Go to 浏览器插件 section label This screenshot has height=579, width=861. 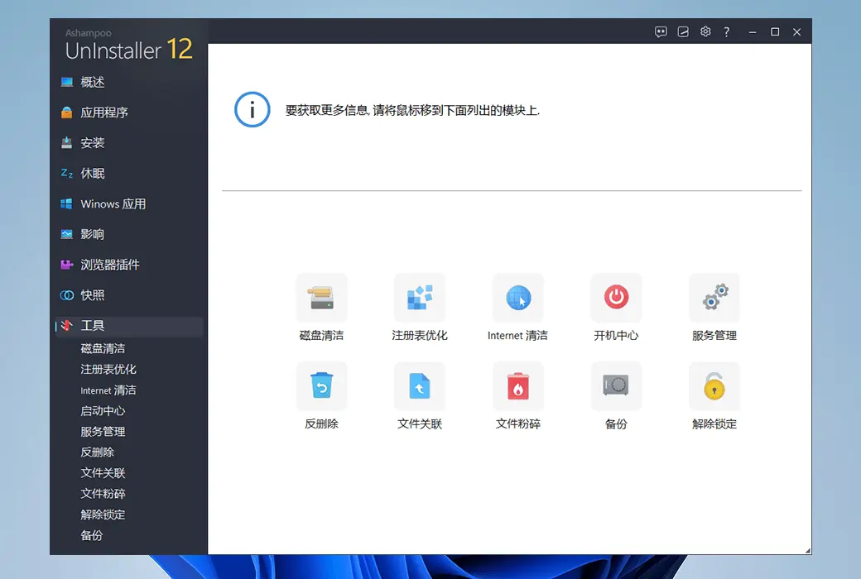(110, 265)
